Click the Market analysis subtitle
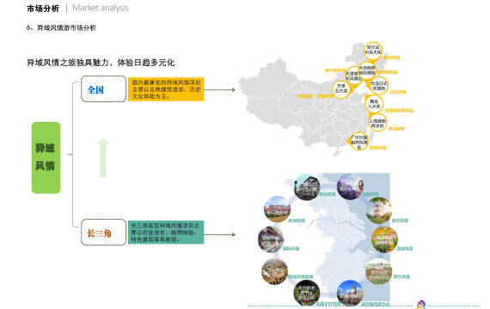Image resolution: width=490 pixels, height=309 pixels. 101,8
